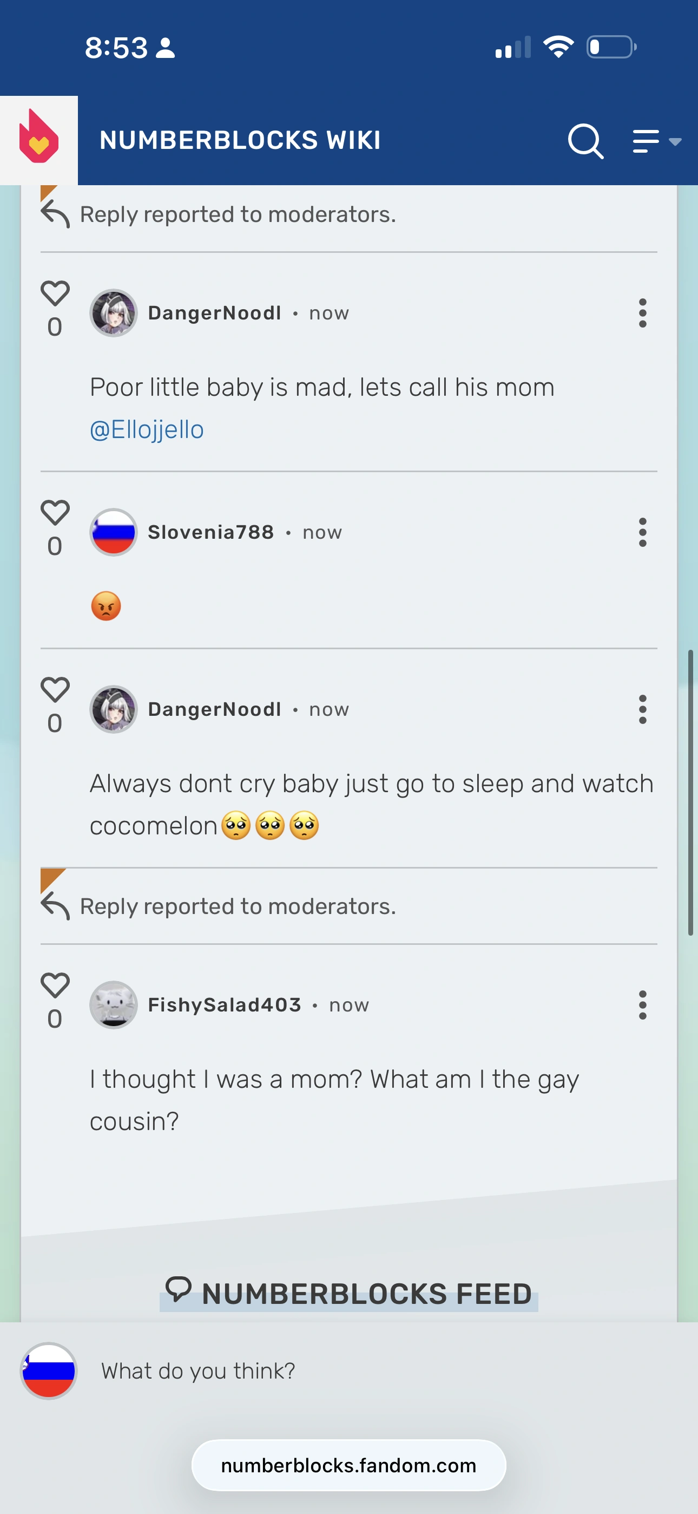Tap the Numberblocks Wiki title
This screenshot has width=698, height=1514.
tap(240, 140)
